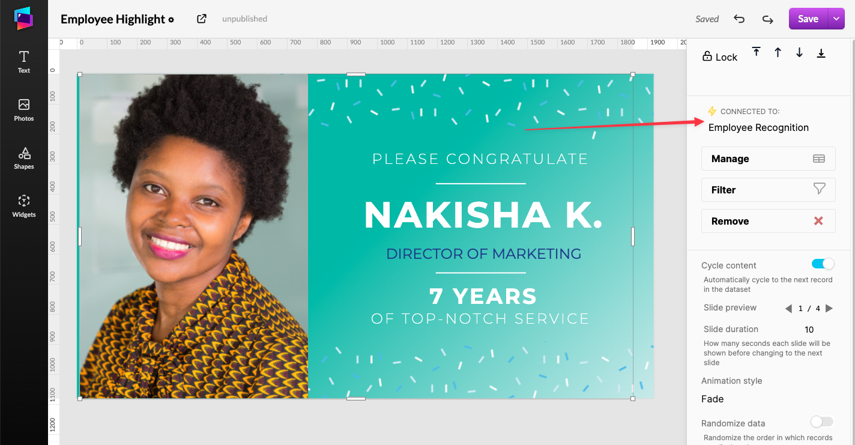Image resolution: width=855 pixels, height=445 pixels.
Task: Click the Manage dataset button
Action: pos(768,159)
